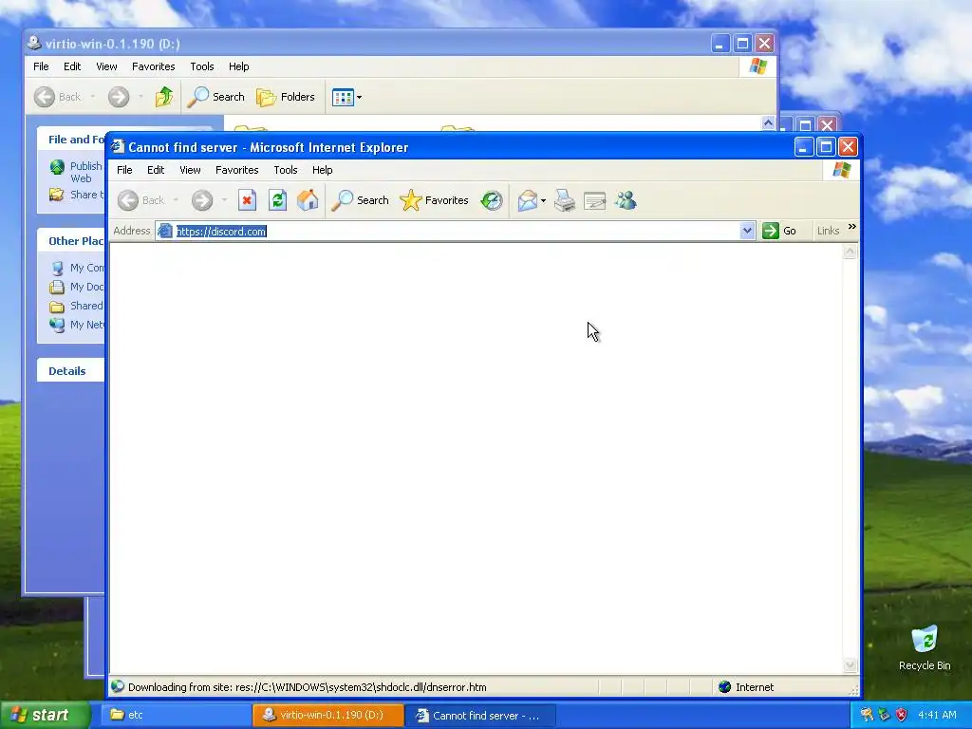Open Mail button dropdown arrow
The image size is (972, 729).
[543, 200]
